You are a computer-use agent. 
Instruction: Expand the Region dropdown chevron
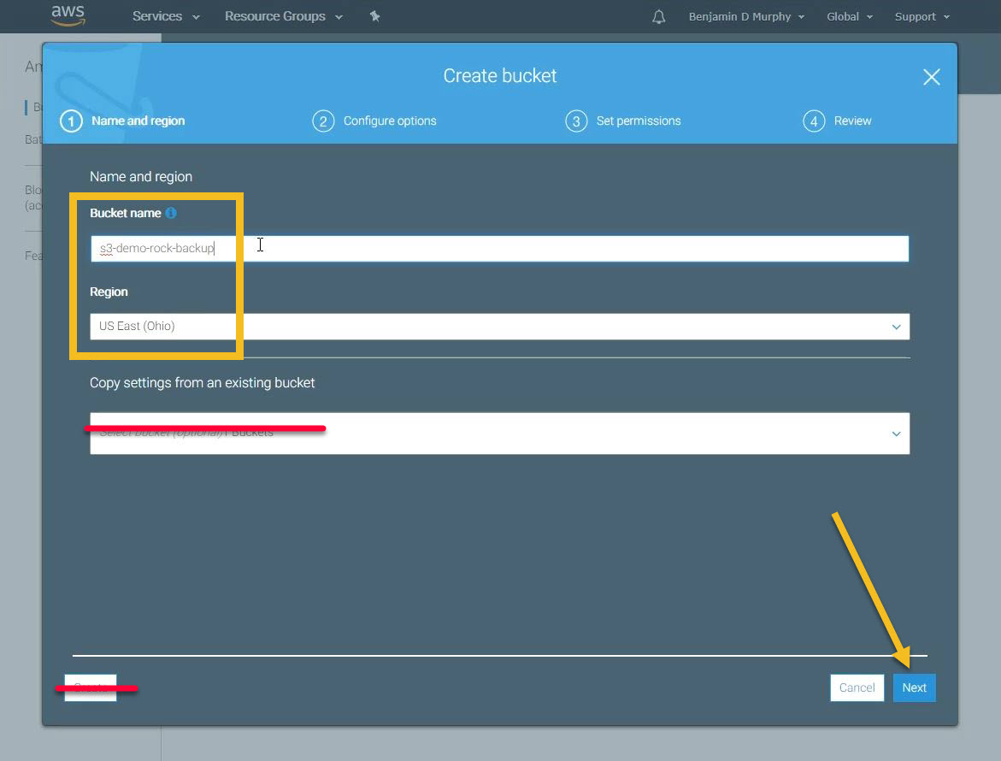point(897,327)
